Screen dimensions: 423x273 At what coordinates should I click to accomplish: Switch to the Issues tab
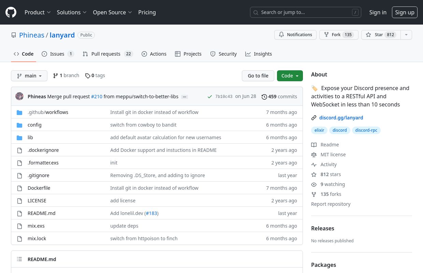[58, 54]
